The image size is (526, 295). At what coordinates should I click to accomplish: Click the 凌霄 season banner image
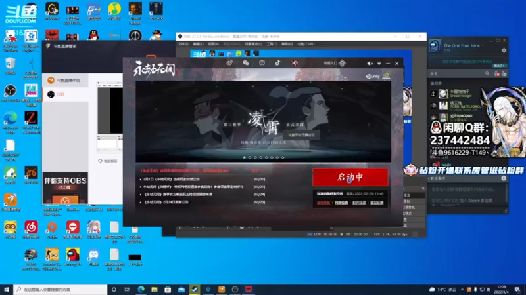point(264,122)
